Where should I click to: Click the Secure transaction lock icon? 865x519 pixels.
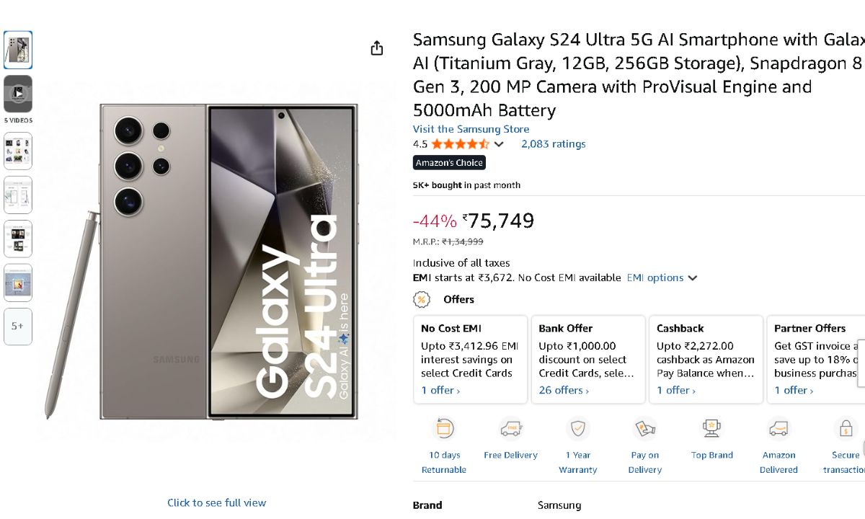pyautogui.click(x=845, y=429)
